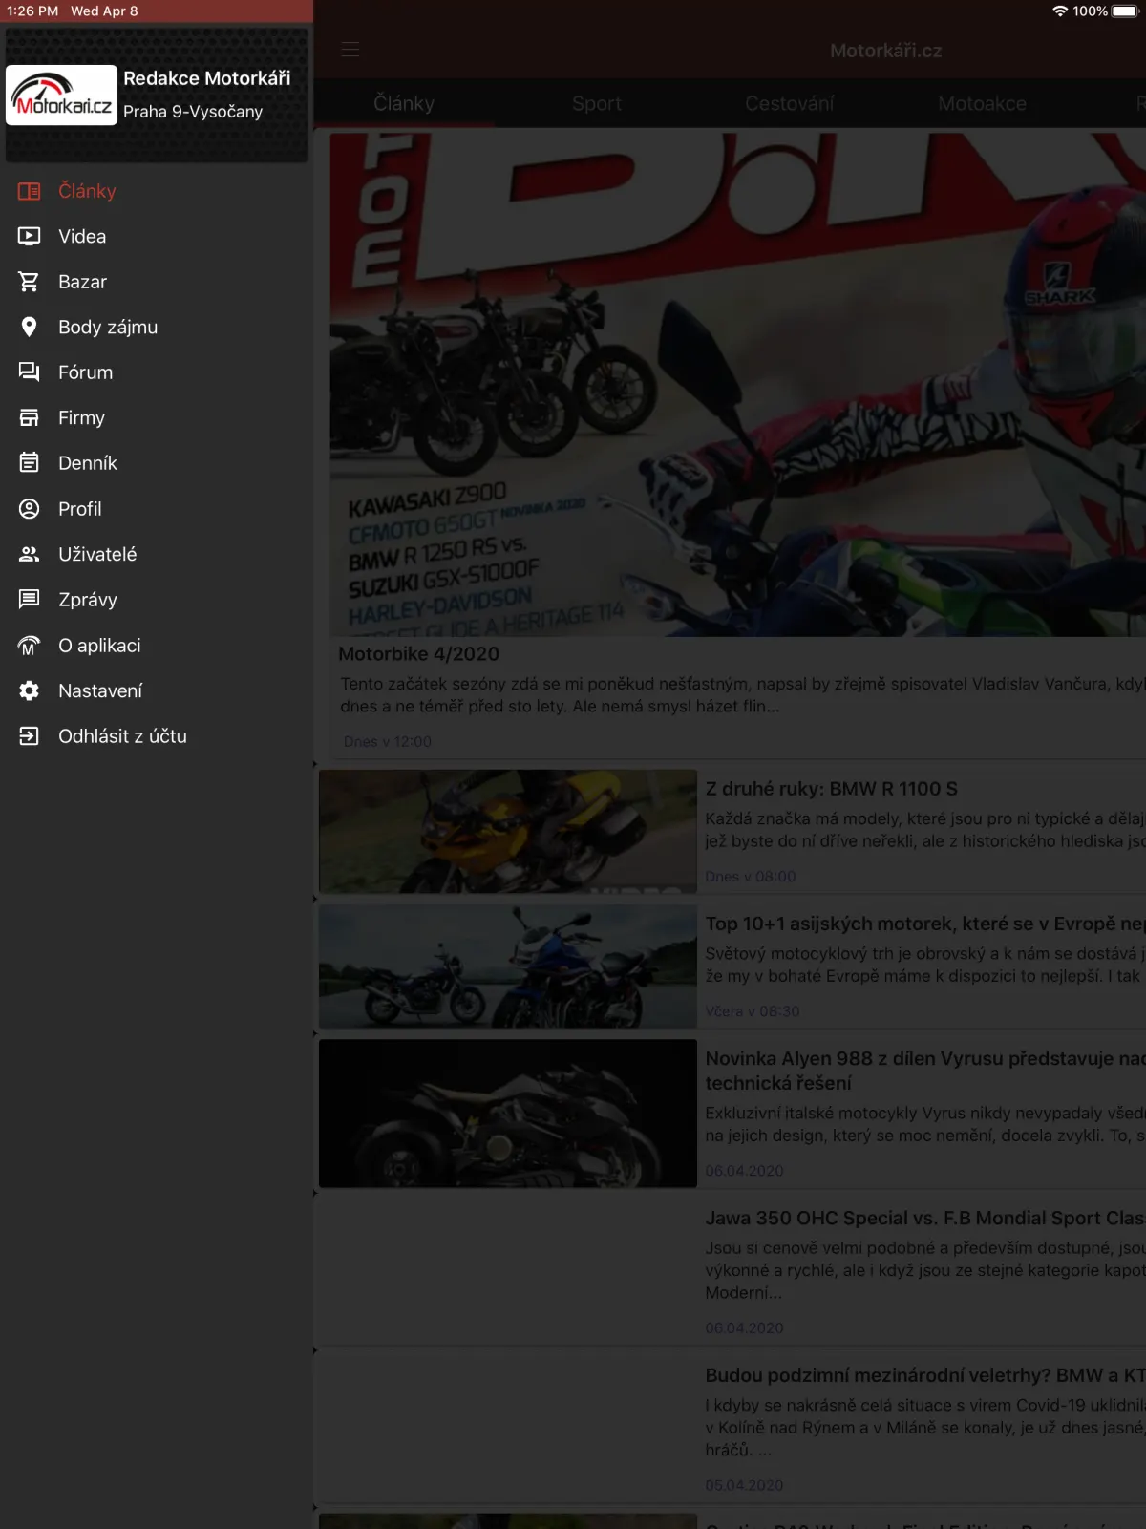Screen dimensions: 1146x1529
Task: Click the Zprávy message icon
Action: 30,600
